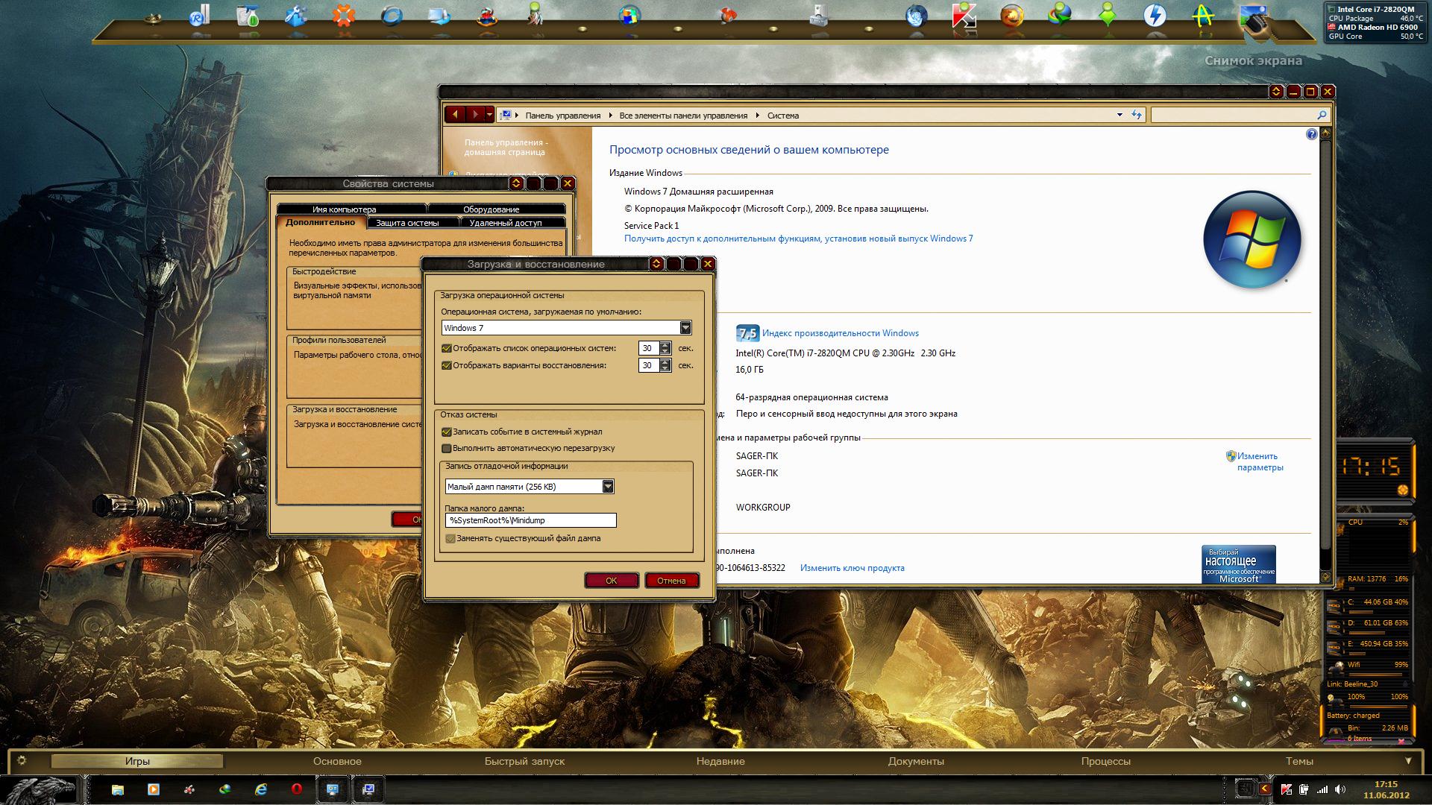The height and width of the screenshot is (805, 1432).
Task: Launch Opera browser from taskbar
Action: click(x=296, y=789)
